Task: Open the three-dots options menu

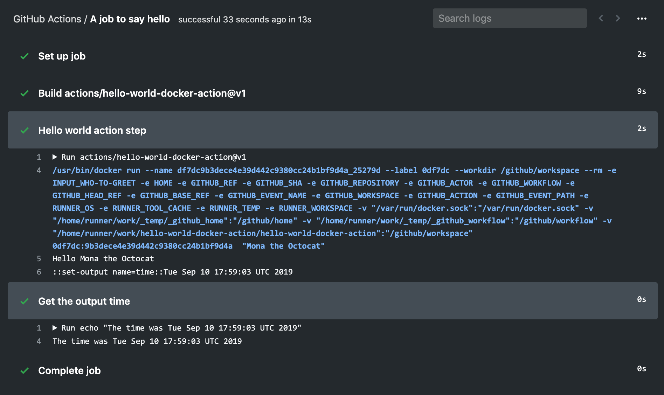Action: pyautogui.click(x=642, y=19)
